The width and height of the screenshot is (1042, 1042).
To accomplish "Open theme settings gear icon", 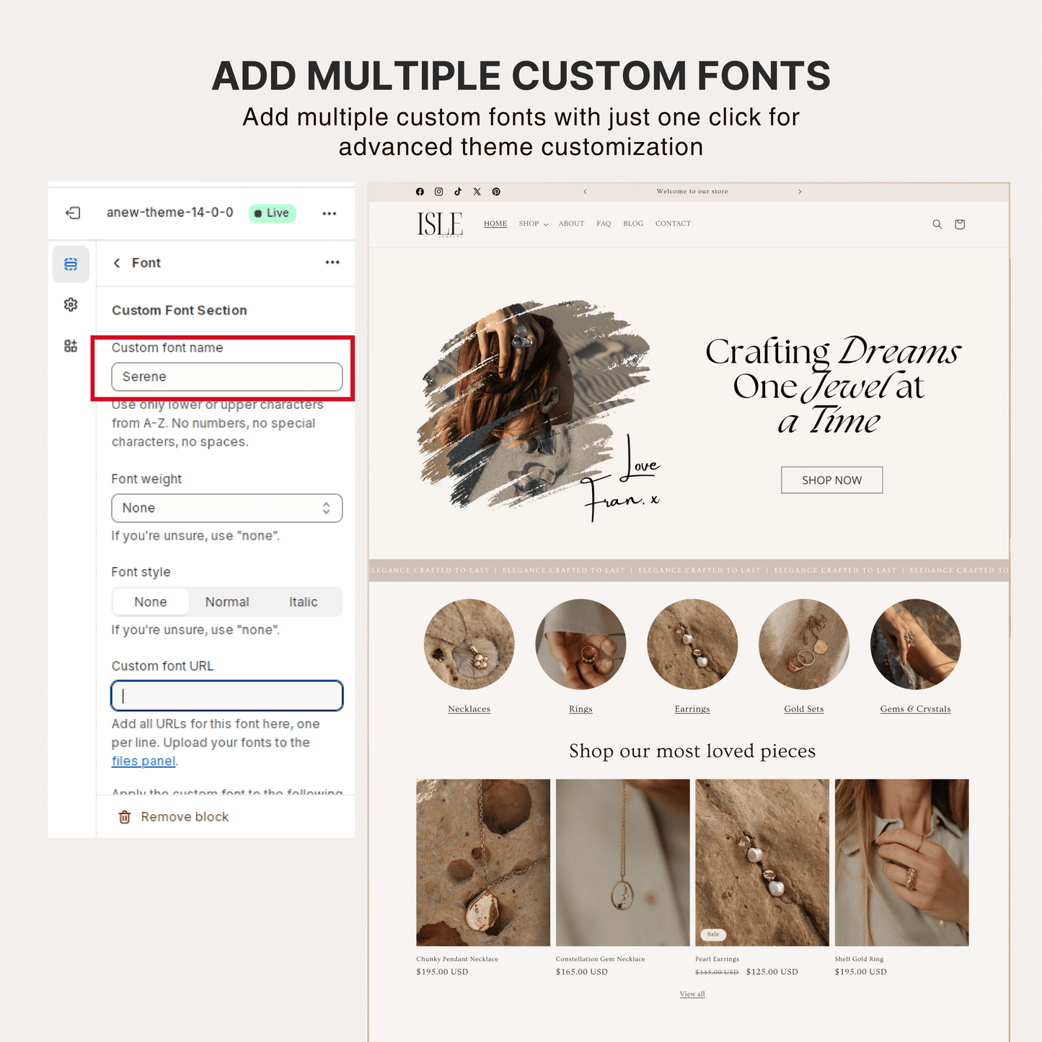I will [x=71, y=305].
